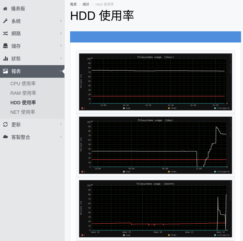Screen dimensions: 243x241
Task: Select the HDD 使用率 sidebar item
Action: [23, 103]
